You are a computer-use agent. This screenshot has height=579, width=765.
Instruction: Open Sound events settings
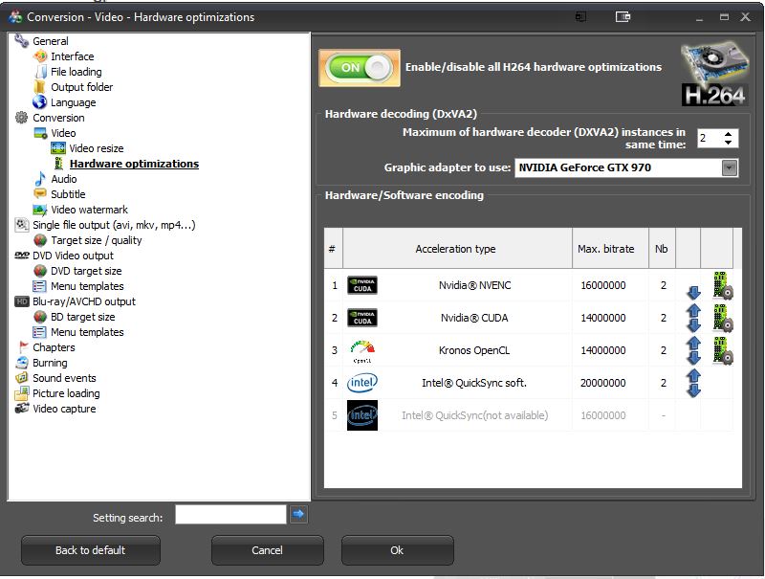point(64,378)
